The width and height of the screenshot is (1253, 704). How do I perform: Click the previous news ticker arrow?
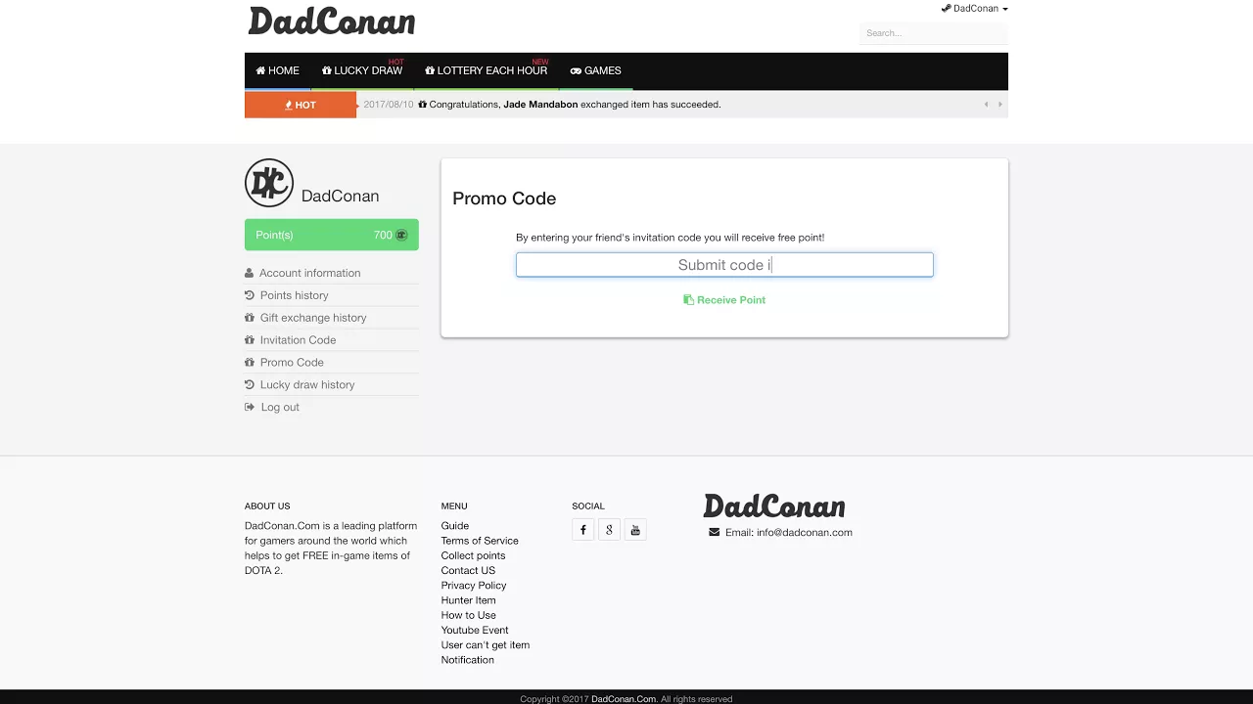tap(986, 105)
